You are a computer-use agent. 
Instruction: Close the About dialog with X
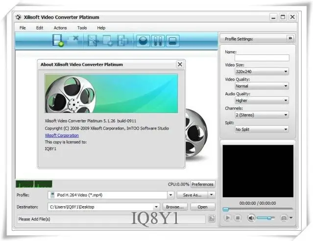180,64
